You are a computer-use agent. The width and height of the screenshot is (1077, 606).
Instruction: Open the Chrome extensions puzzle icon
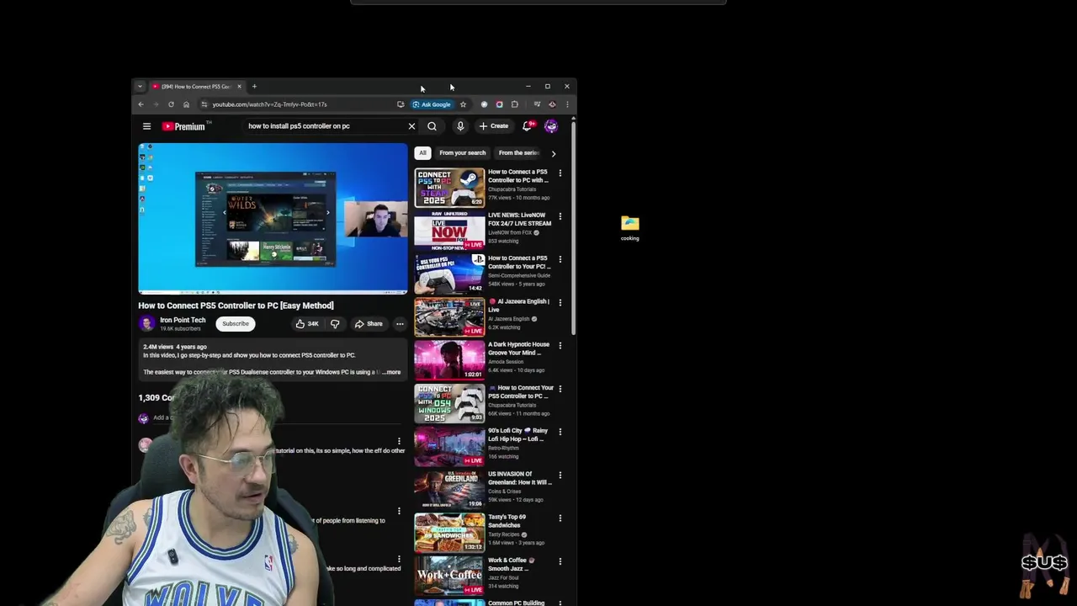pyautogui.click(x=515, y=104)
